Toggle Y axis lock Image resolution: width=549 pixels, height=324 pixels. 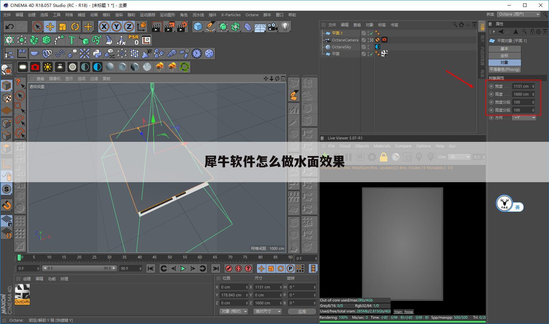[116, 27]
